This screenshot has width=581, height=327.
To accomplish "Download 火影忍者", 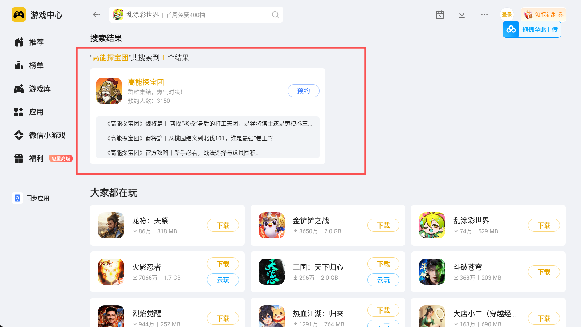I will pyautogui.click(x=223, y=264).
